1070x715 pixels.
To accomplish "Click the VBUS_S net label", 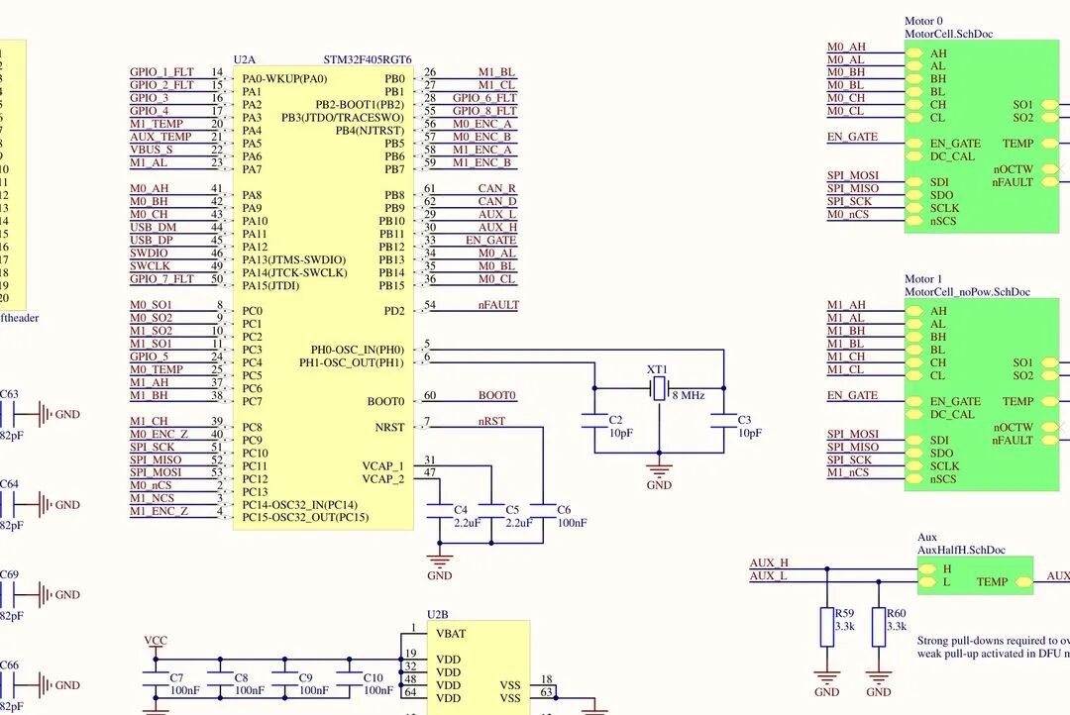I will (x=151, y=151).
